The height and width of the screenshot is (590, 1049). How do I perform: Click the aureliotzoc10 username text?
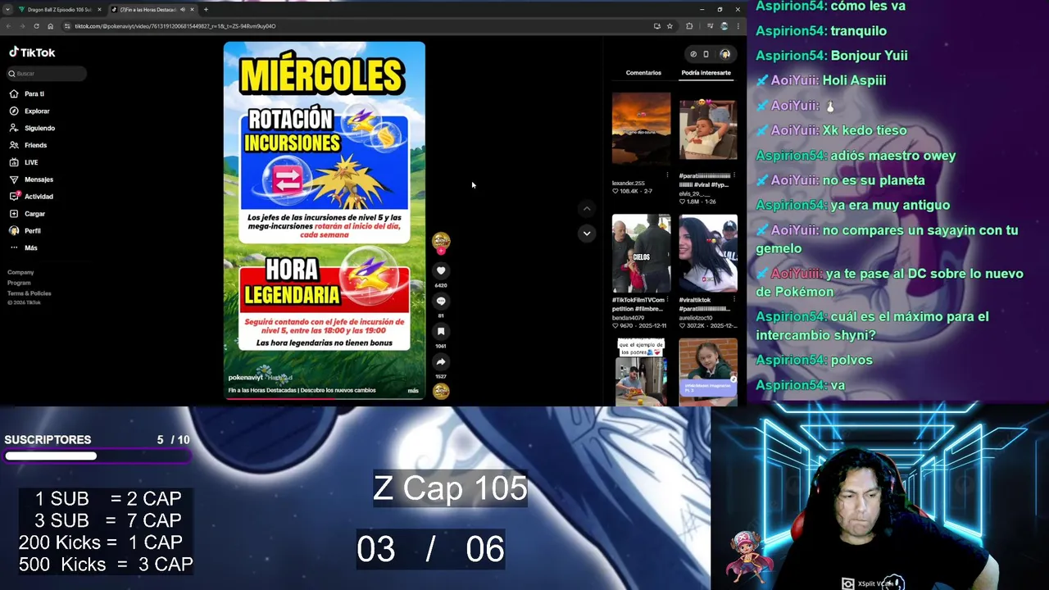(x=696, y=317)
